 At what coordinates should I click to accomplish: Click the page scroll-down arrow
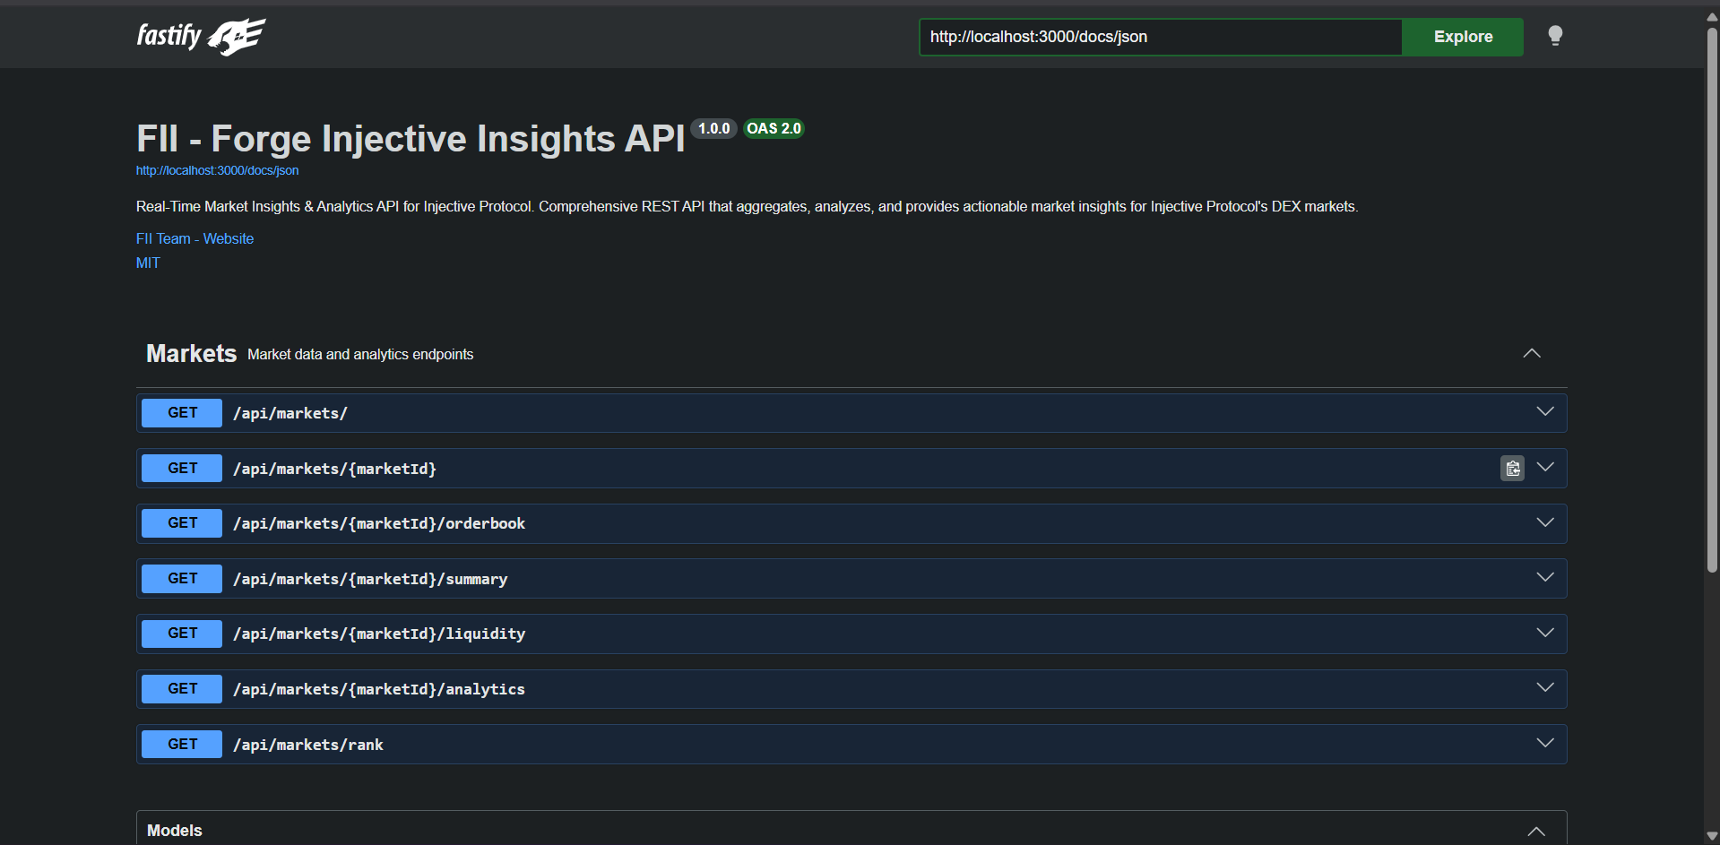click(x=1712, y=836)
